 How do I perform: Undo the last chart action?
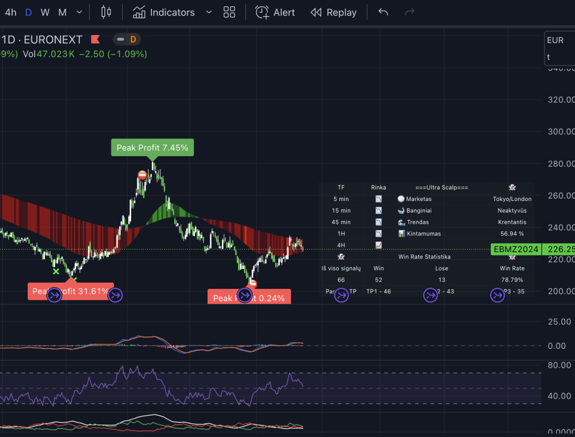(383, 12)
